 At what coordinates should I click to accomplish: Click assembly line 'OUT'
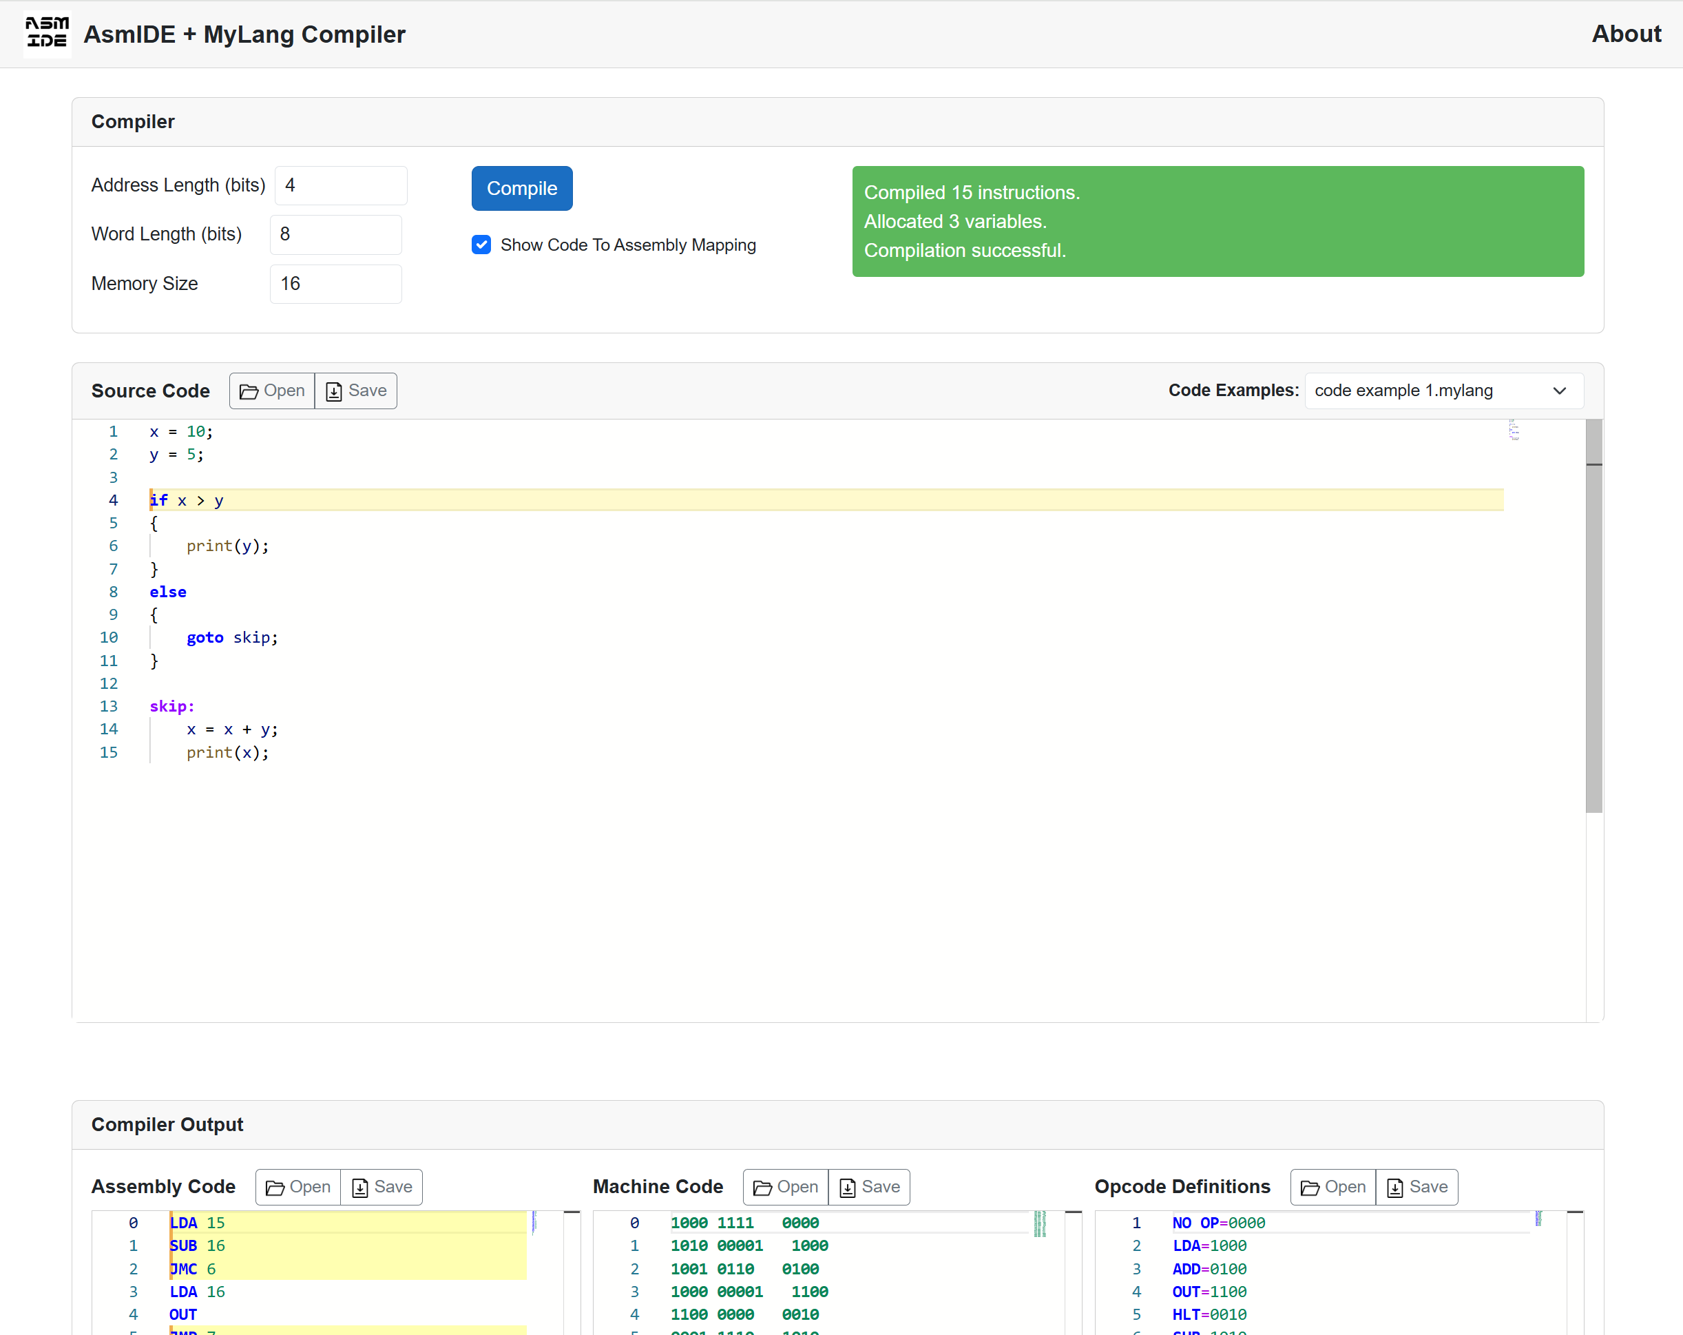pyautogui.click(x=183, y=1315)
